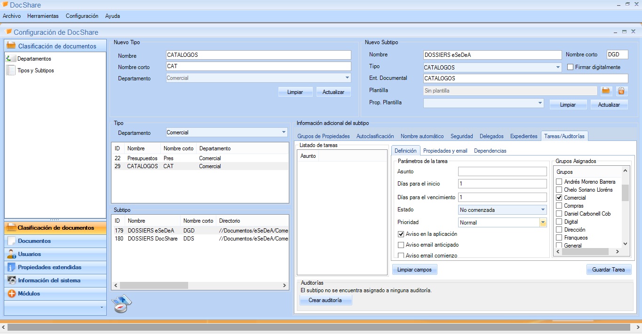Switch to Expedientes tab
The height and width of the screenshot is (334, 642).
point(523,136)
